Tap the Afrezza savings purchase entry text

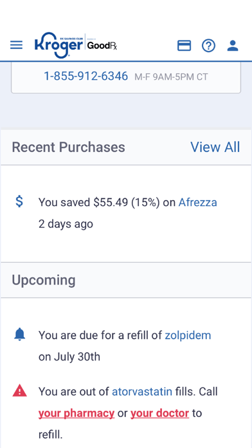point(127,213)
